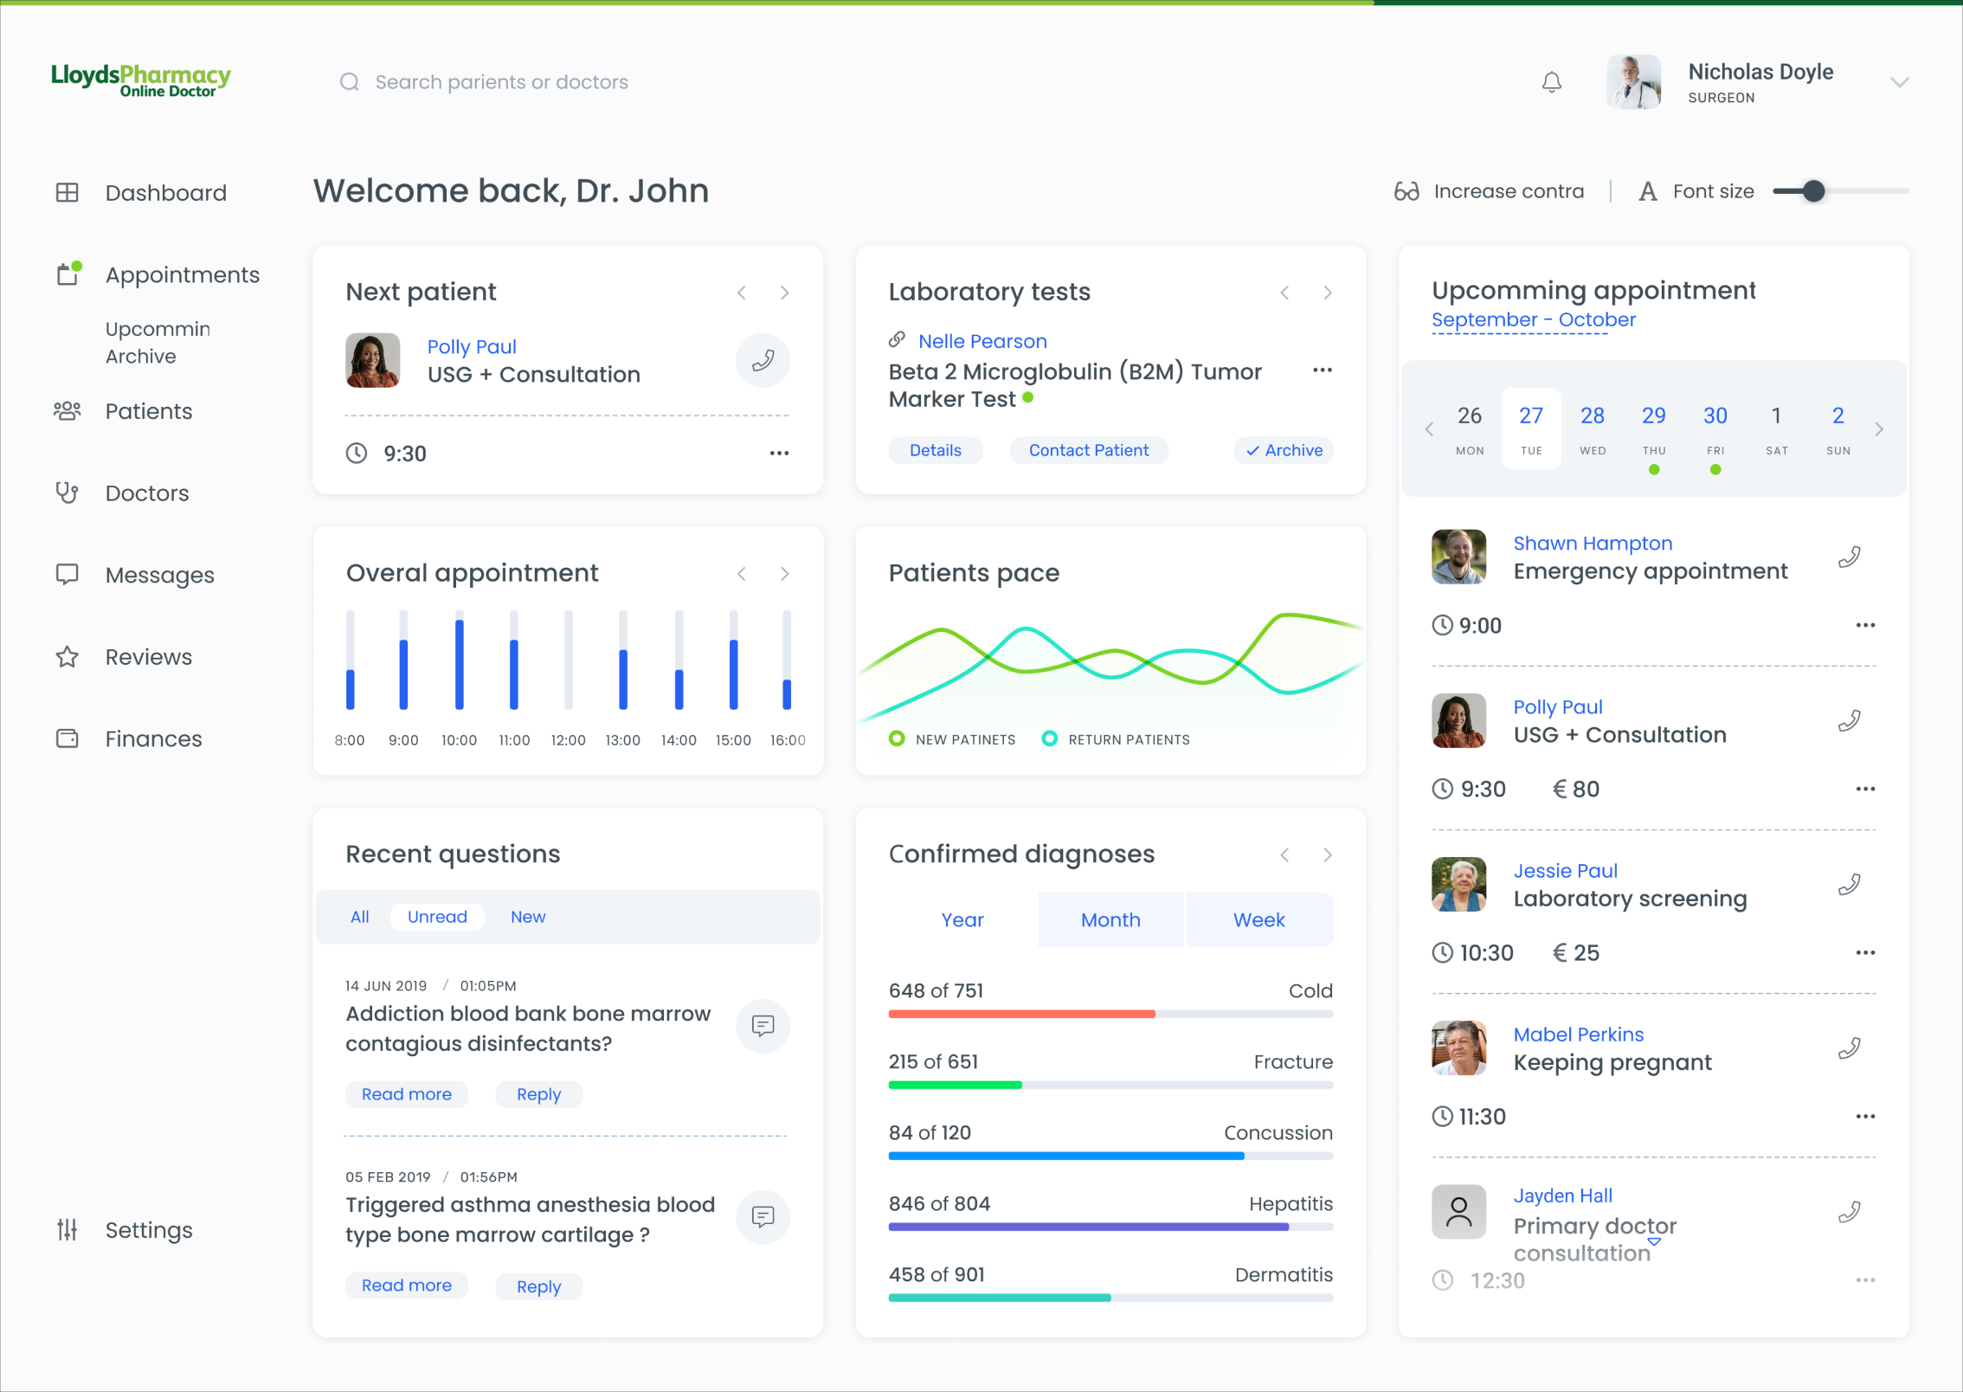The width and height of the screenshot is (1963, 1392).
Task: Click the Doctors stethoscope sidebar item
Action: (x=146, y=493)
